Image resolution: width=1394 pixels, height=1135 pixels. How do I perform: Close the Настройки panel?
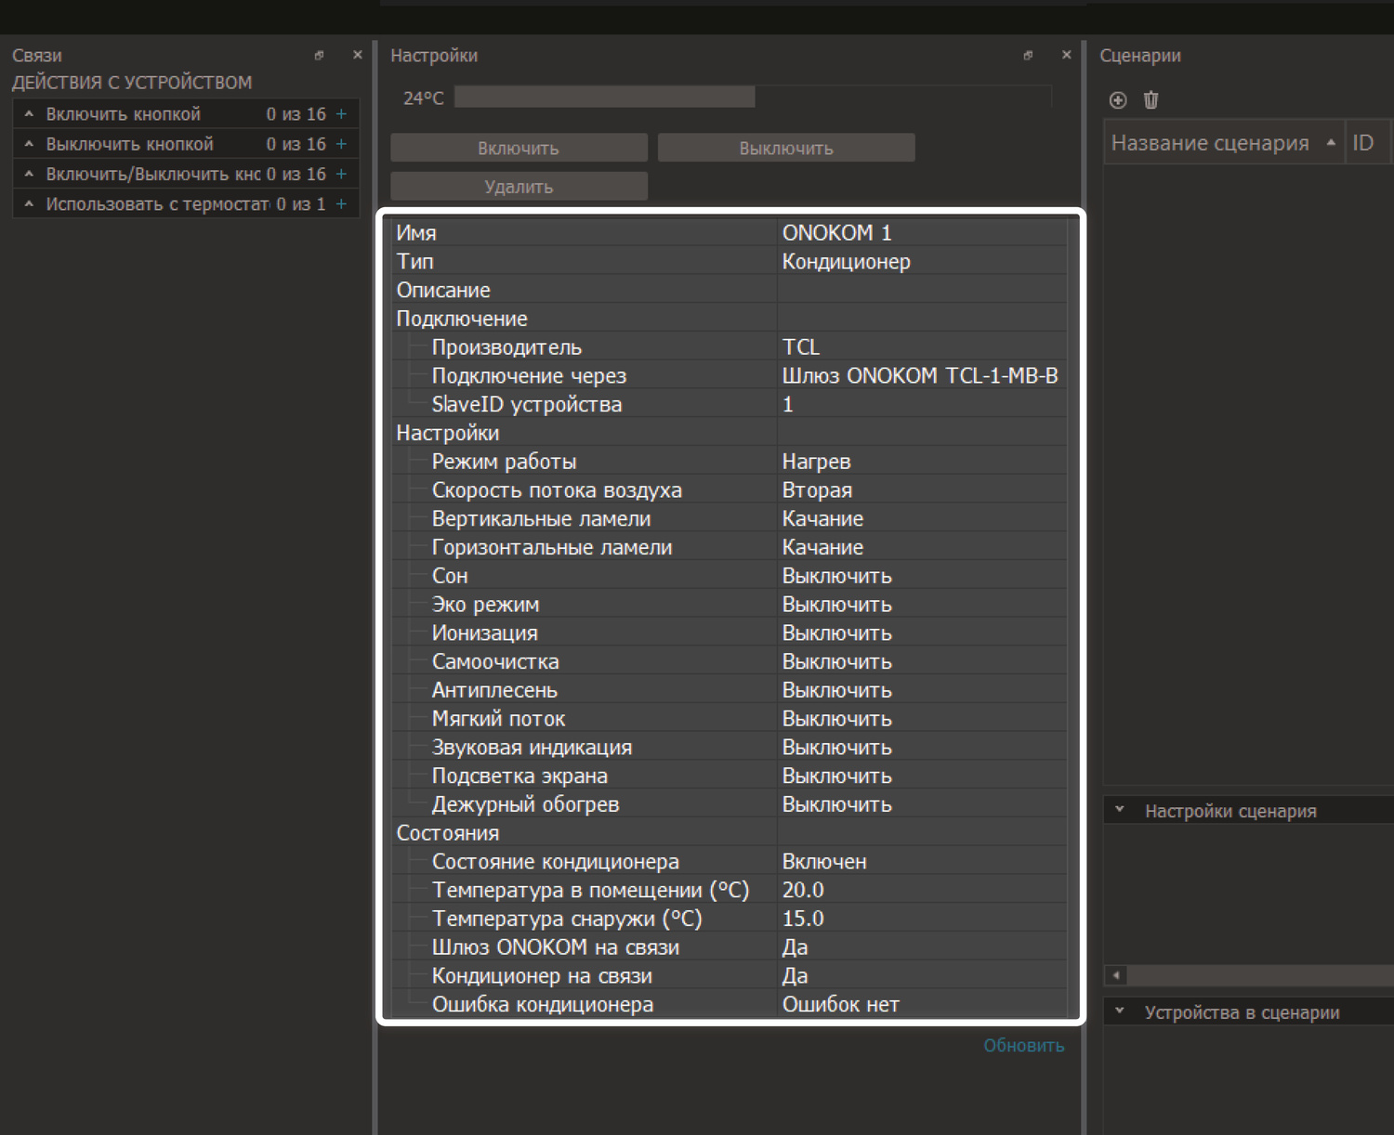1066,56
